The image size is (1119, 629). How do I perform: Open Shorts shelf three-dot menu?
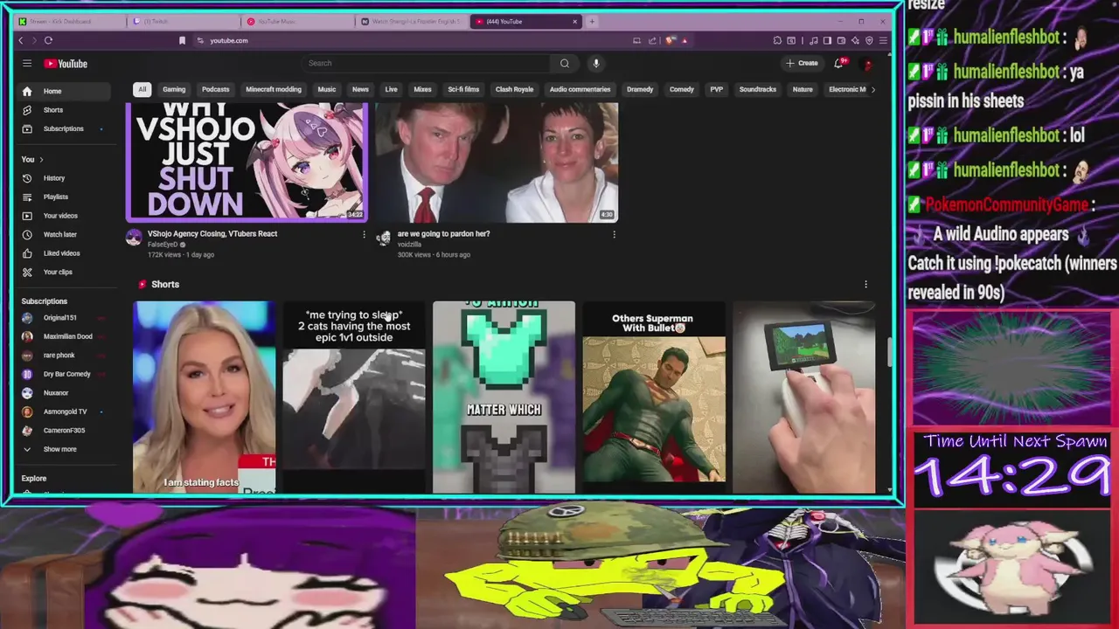click(865, 284)
